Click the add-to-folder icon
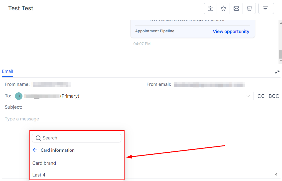This screenshot has width=282, height=181. tap(210, 8)
